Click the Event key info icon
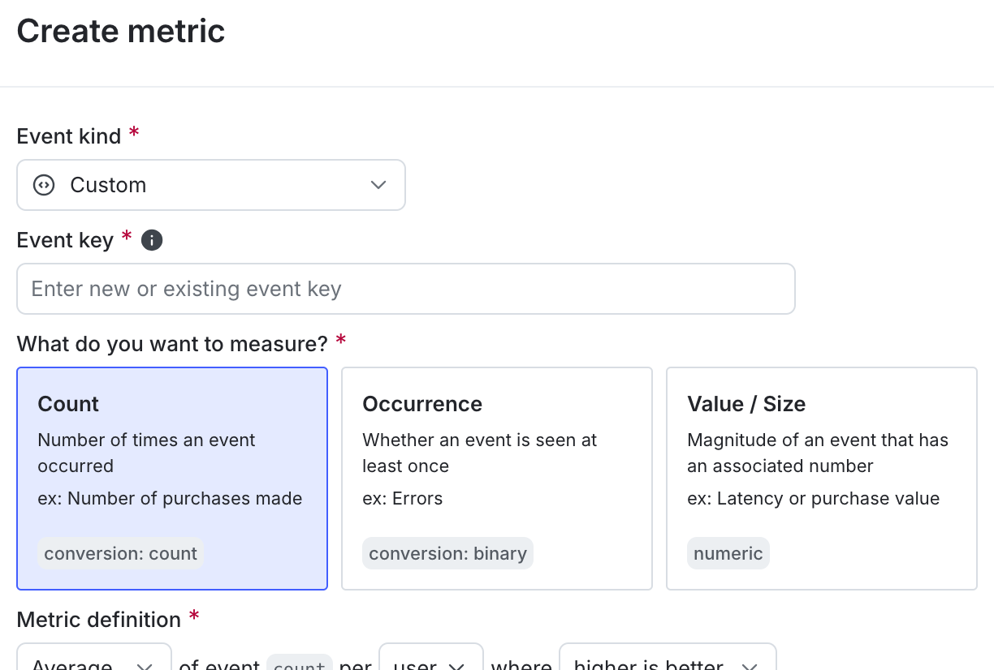Screen dimensions: 994x670 (x=152, y=240)
